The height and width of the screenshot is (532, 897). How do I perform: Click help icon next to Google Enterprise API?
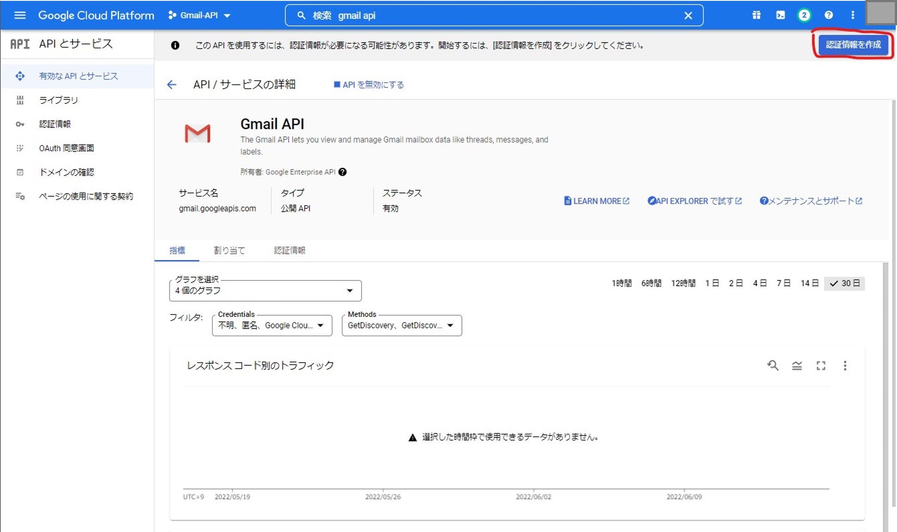click(x=343, y=172)
